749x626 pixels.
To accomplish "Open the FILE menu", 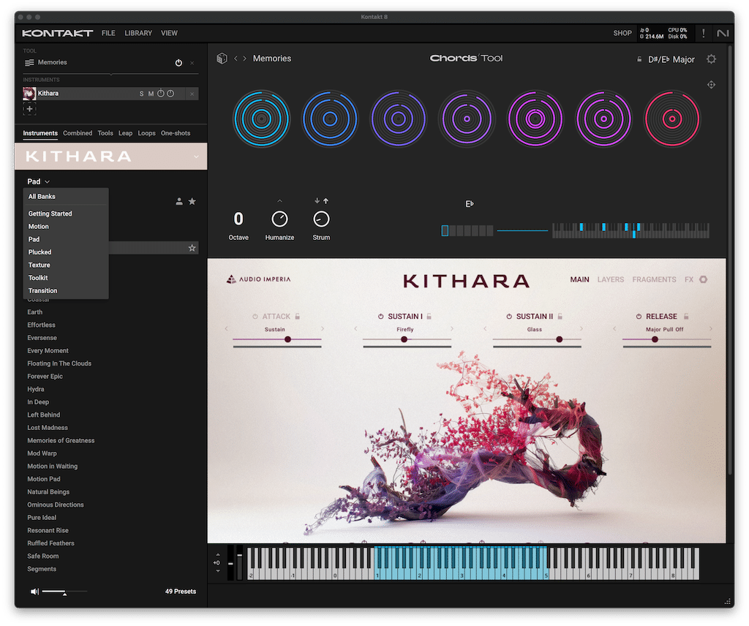I will 108,33.
